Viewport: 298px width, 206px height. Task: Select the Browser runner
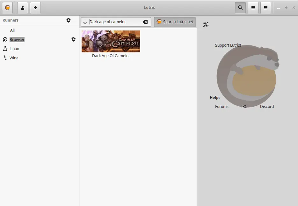pos(17,39)
